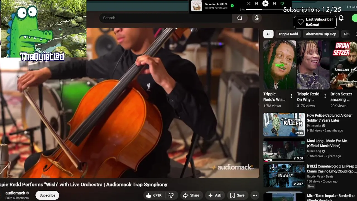357x201 pixels.
Task: Toggle repeat in the music mini player
Action: click(x=282, y=3)
